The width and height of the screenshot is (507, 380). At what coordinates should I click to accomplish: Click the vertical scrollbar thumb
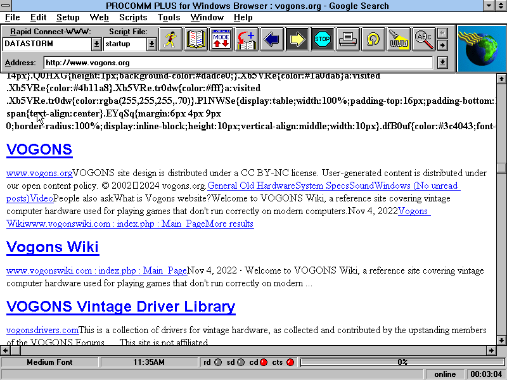pyautogui.click(x=501, y=168)
